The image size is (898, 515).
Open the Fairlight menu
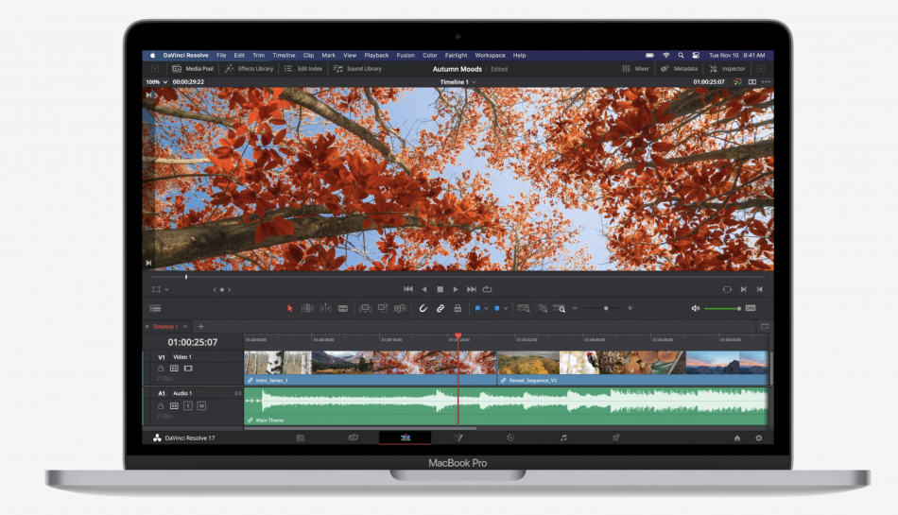(x=456, y=56)
